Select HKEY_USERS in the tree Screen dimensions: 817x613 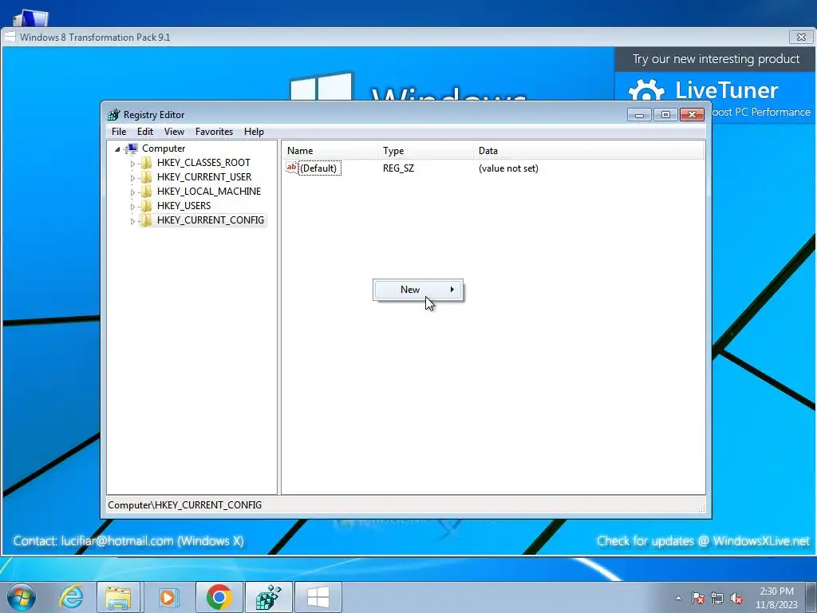click(184, 205)
